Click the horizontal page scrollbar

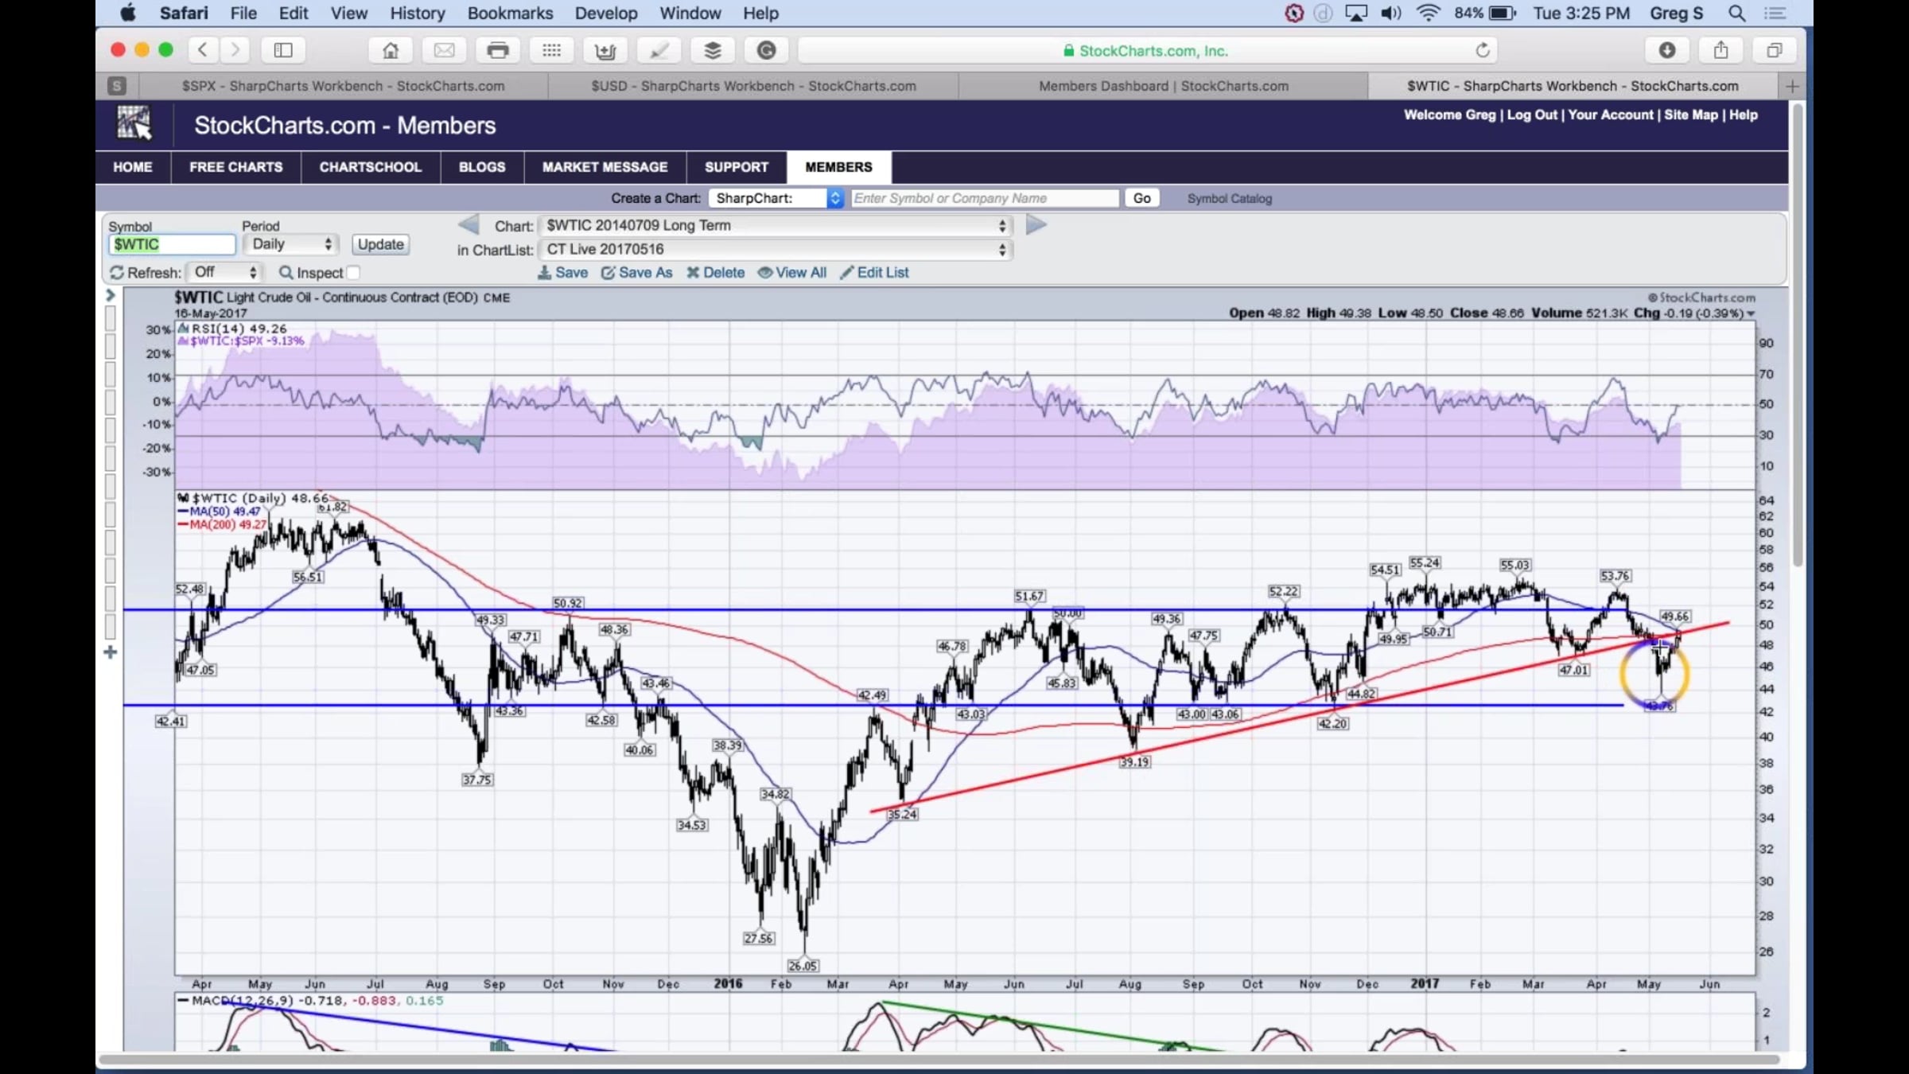[939, 1060]
